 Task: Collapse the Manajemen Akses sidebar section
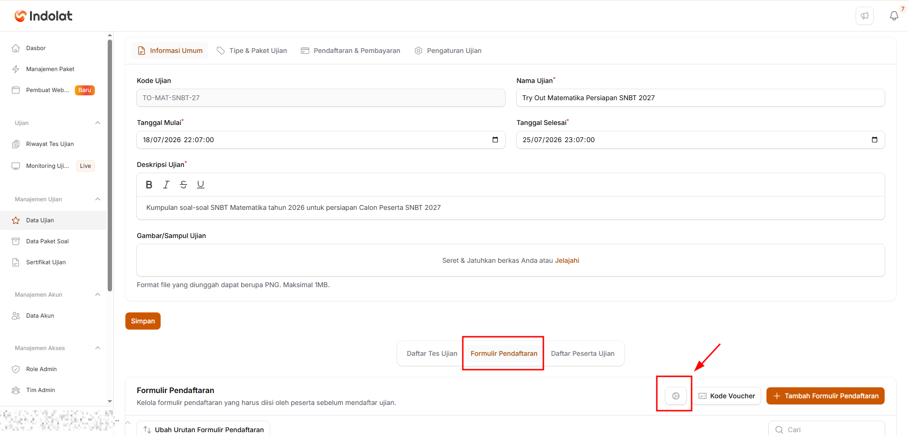click(x=98, y=348)
